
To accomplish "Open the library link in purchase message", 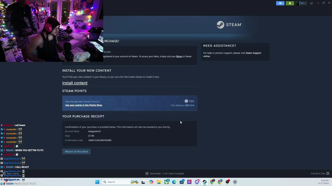I will [x=179, y=56].
